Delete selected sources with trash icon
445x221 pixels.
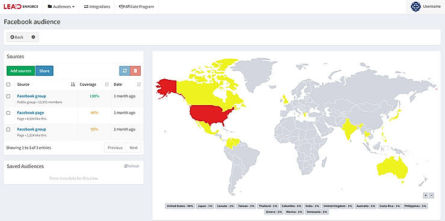[x=135, y=71]
